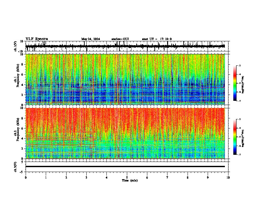
Task: Click the flat ch.3 voltage trace
Action: 125,166
